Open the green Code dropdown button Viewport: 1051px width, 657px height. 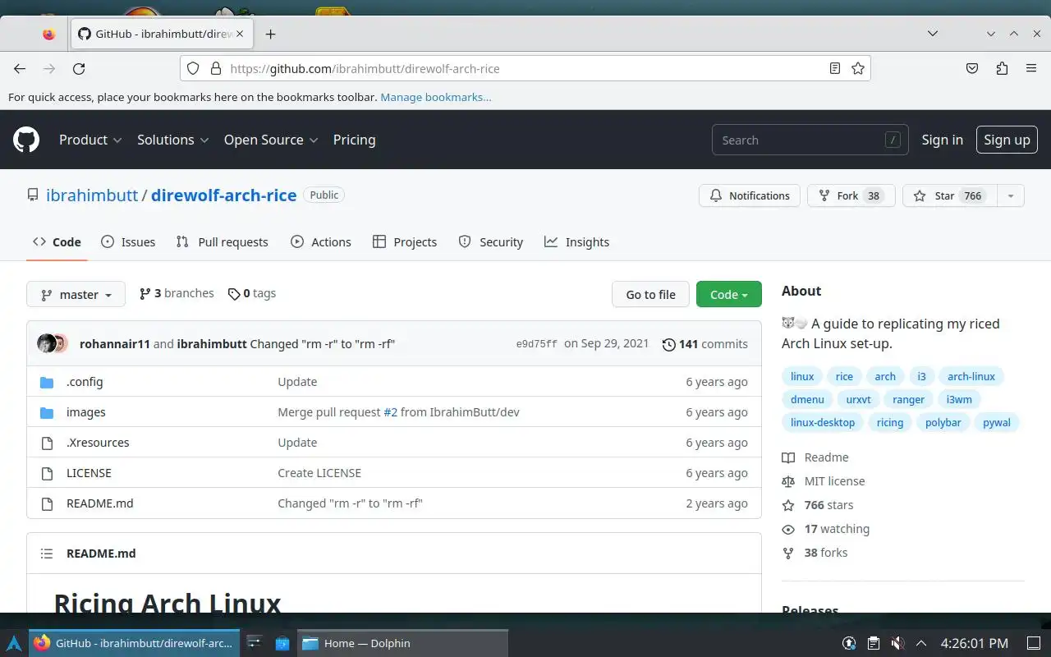pos(729,294)
